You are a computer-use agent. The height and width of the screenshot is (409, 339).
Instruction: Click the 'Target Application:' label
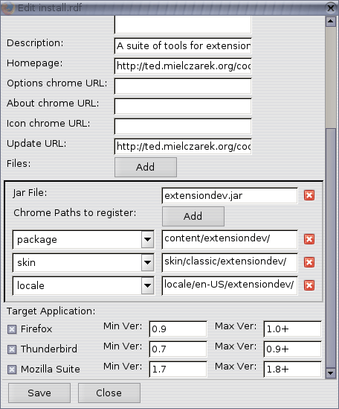[x=51, y=311]
